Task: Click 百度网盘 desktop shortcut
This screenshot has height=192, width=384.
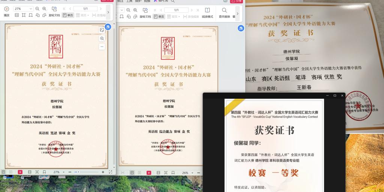Action: pos(44,180)
